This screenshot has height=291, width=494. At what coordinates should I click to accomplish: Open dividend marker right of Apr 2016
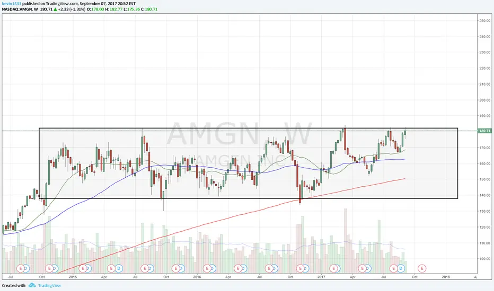(243, 268)
